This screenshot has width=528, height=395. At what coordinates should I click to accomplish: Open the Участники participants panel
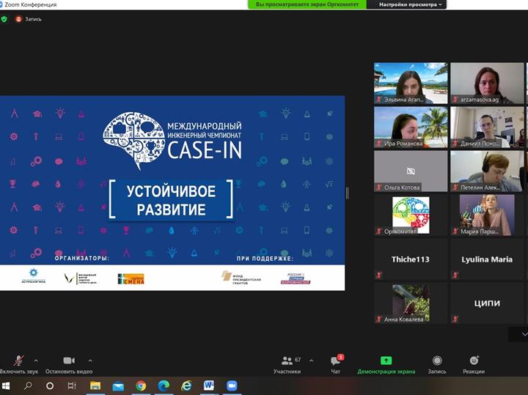[x=287, y=364]
